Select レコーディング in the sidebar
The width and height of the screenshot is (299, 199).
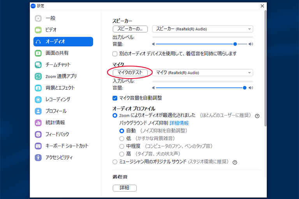pos(63,99)
